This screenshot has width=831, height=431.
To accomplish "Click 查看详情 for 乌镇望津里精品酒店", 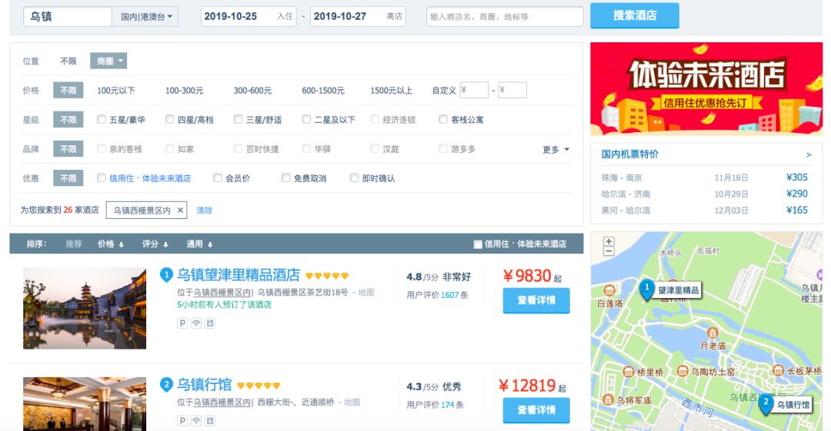I will tap(536, 300).
